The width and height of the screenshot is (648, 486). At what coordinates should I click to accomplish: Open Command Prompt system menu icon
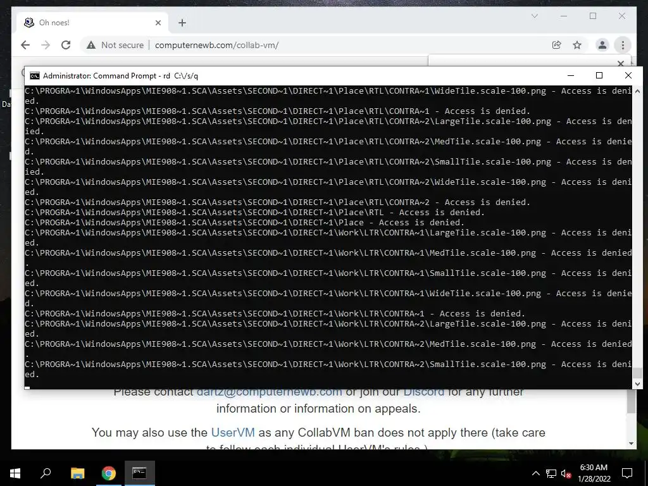tap(35, 76)
